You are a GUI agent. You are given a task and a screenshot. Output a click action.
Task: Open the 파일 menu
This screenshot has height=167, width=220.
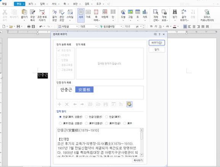click(x=4, y=4)
